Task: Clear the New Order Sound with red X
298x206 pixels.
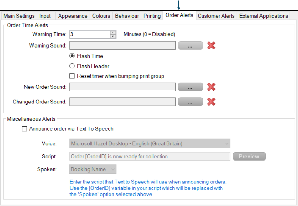Action: 211,87
